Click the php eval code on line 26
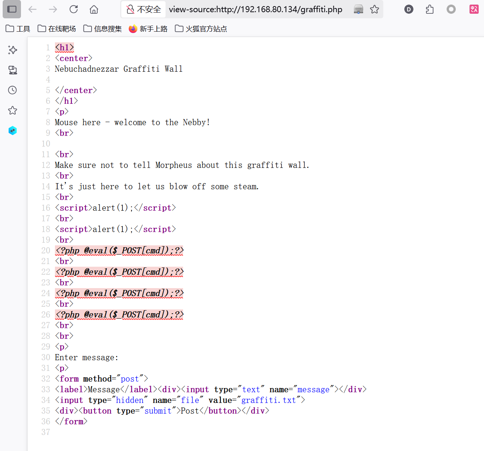Viewport: 484px width, 451px height. pos(119,314)
